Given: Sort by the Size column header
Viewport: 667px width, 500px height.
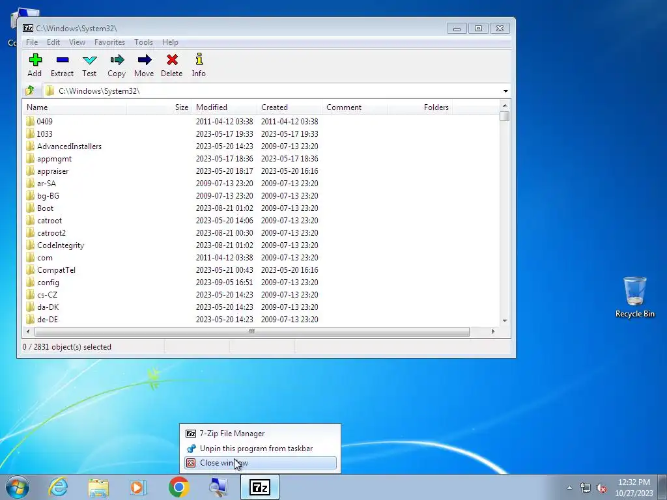Looking at the screenshot, I should coord(159,107).
